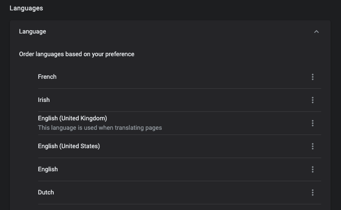Click more options for English (United Kingdom)

312,123
